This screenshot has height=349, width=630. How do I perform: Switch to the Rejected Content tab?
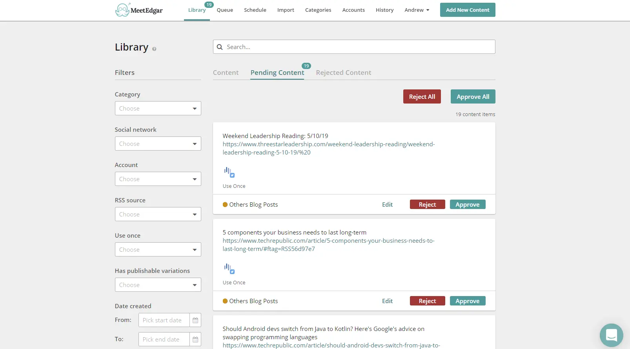coord(343,73)
